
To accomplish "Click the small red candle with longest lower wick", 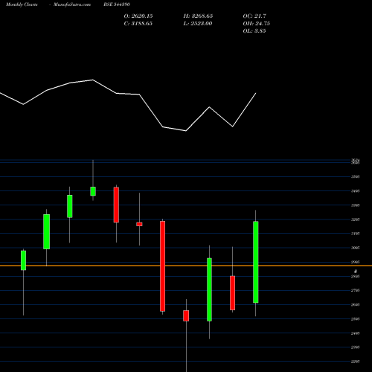I will click(186, 315).
